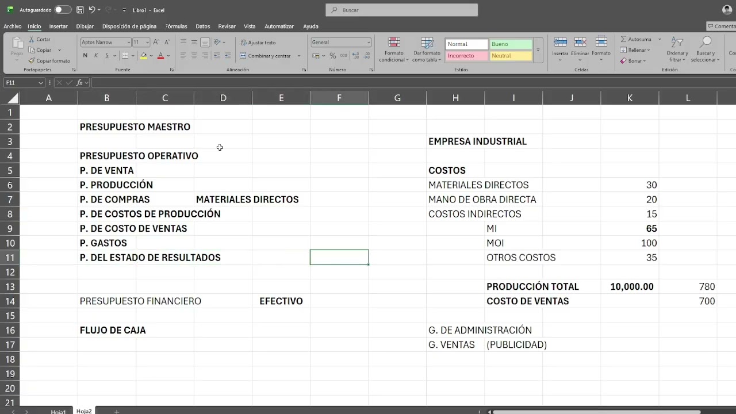Image resolution: width=736 pixels, height=414 pixels.
Task: Toggle bottom vertical alignment
Action: click(x=205, y=42)
